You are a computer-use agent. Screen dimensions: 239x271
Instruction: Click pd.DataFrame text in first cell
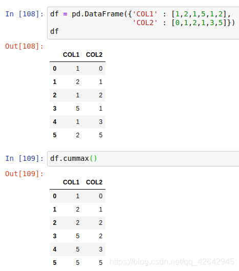(98, 14)
